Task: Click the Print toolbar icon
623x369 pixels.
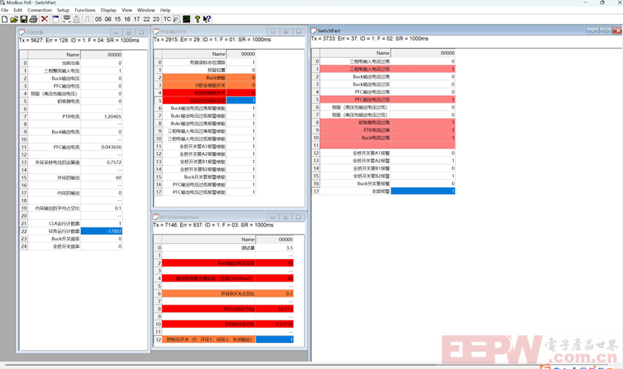Action: tap(33, 19)
